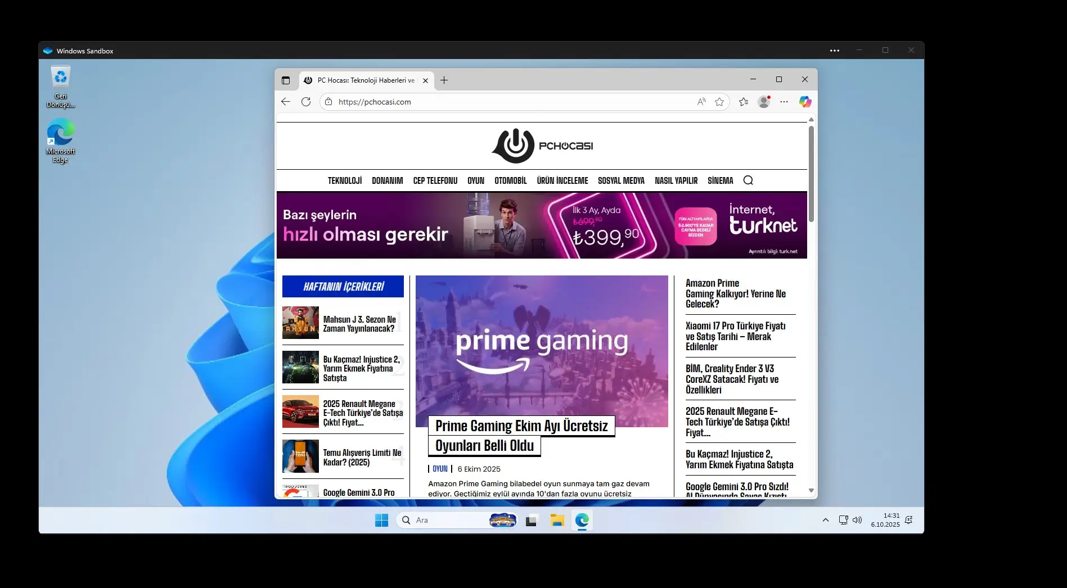This screenshot has height=588, width=1067.
Task: Click the site search magnifier icon
Action: (x=748, y=180)
